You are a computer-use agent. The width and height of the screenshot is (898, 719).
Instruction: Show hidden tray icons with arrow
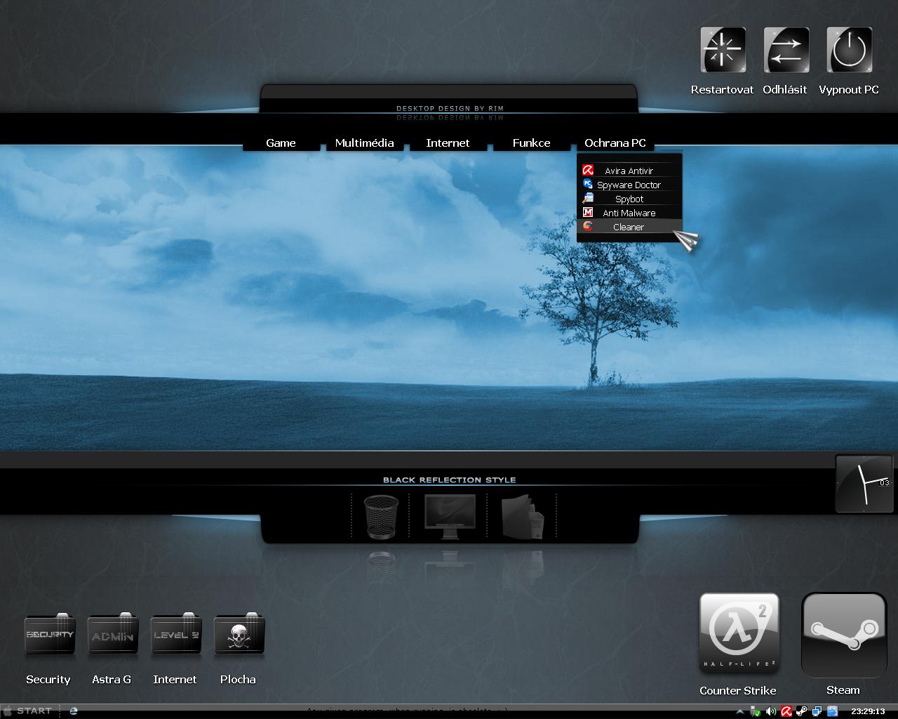(x=740, y=711)
